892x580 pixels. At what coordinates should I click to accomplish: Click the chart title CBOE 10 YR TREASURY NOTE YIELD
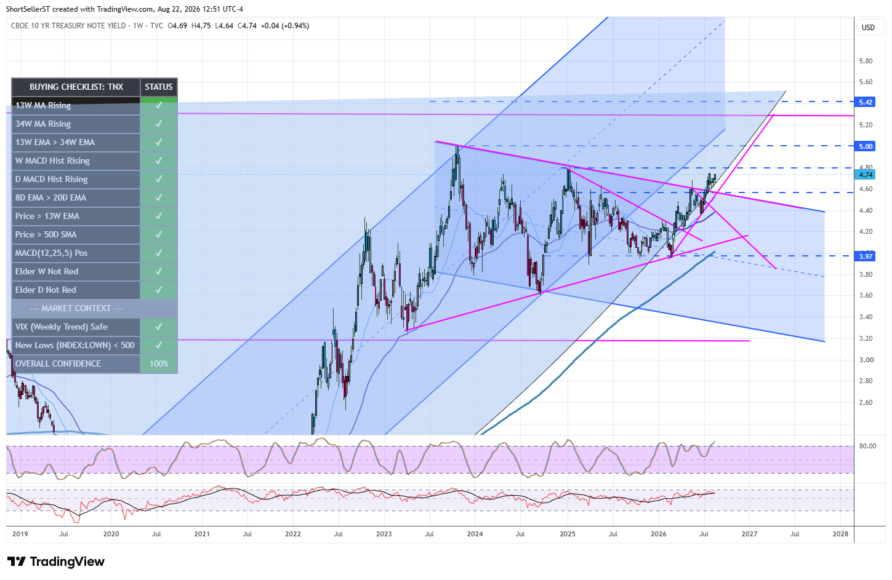[68, 26]
